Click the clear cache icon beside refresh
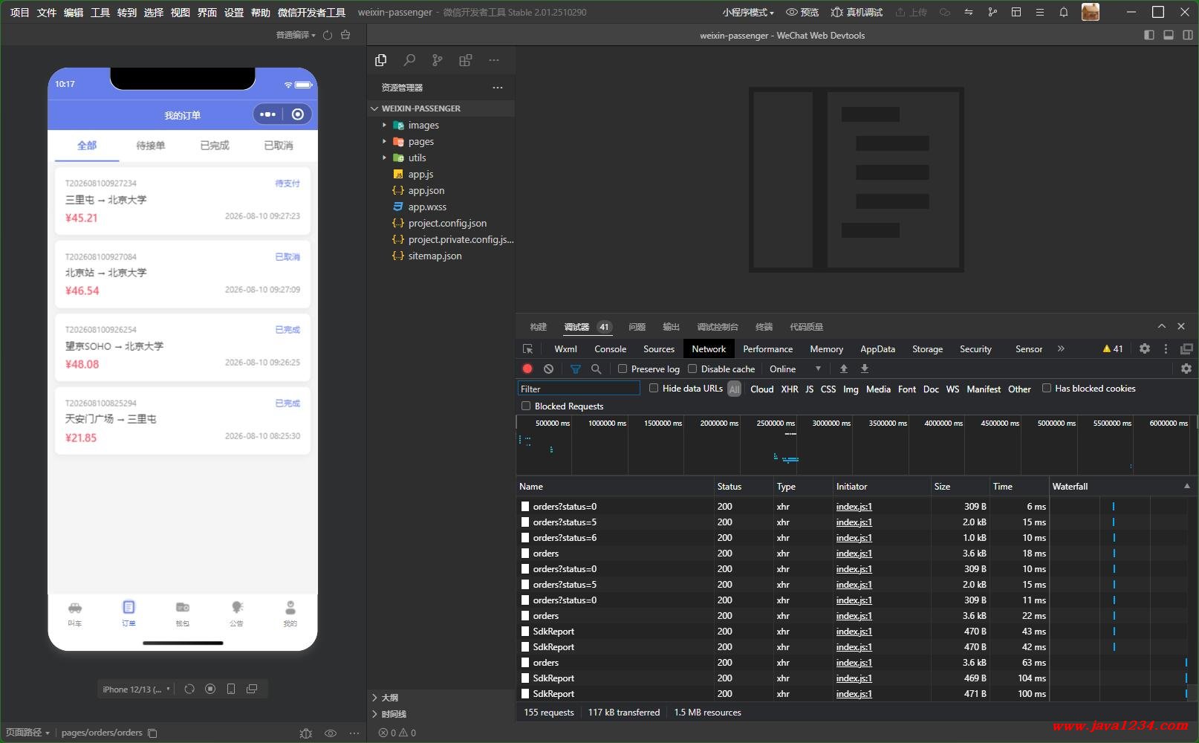Viewport: 1199px width, 743px height. pos(345,35)
